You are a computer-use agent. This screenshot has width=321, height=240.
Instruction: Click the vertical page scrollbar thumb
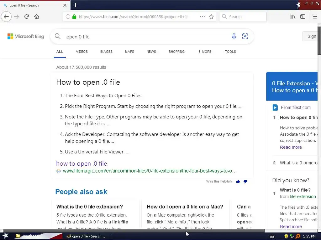click(x=319, y=41)
